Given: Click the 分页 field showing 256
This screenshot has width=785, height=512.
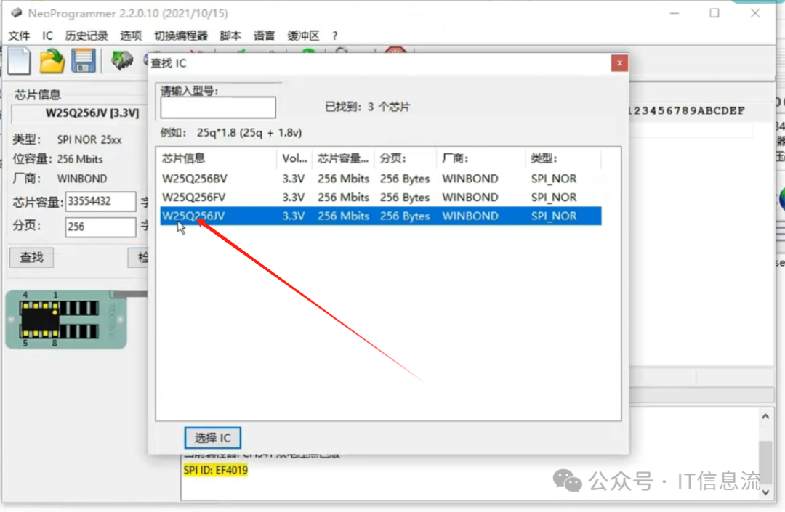Looking at the screenshot, I should pyautogui.click(x=100, y=227).
